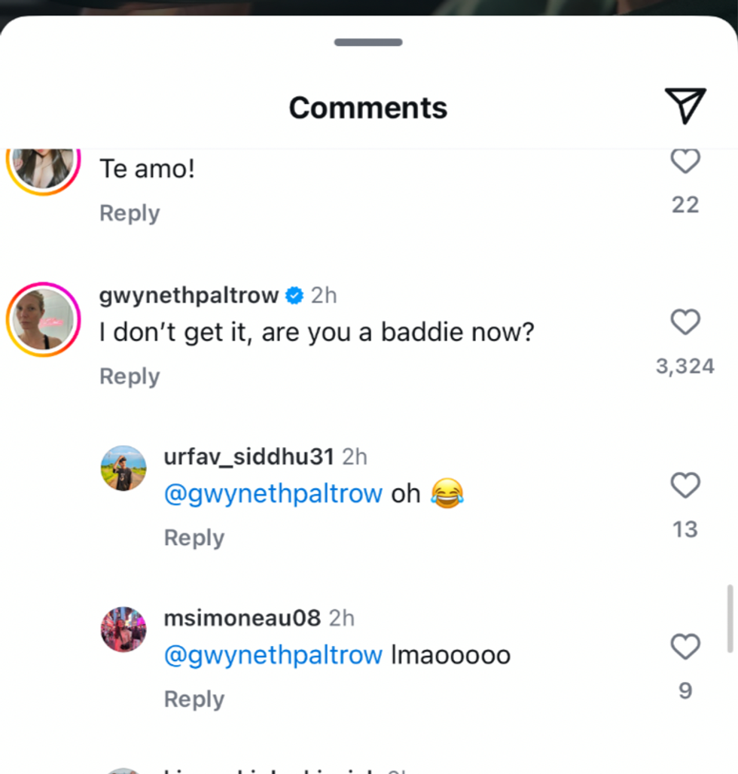Open gwynethpaltrow's profile picture story

point(44,319)
